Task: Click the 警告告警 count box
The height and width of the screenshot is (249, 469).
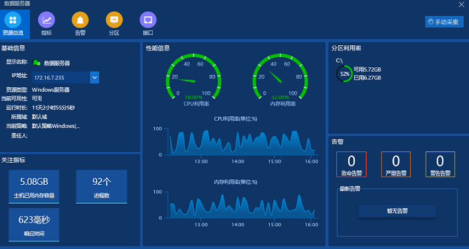Action: pos(440,164)
